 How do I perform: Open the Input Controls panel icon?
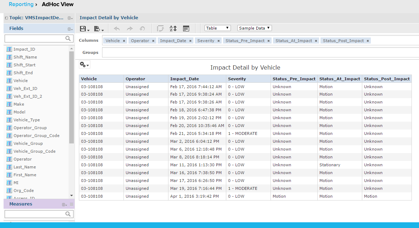coord(186,29)
